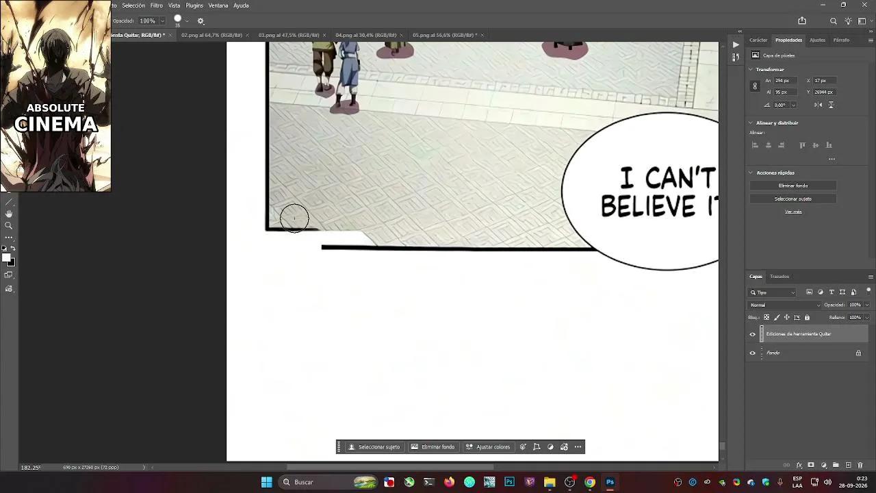Open rotation angle dropdown

tap(793, 105)
